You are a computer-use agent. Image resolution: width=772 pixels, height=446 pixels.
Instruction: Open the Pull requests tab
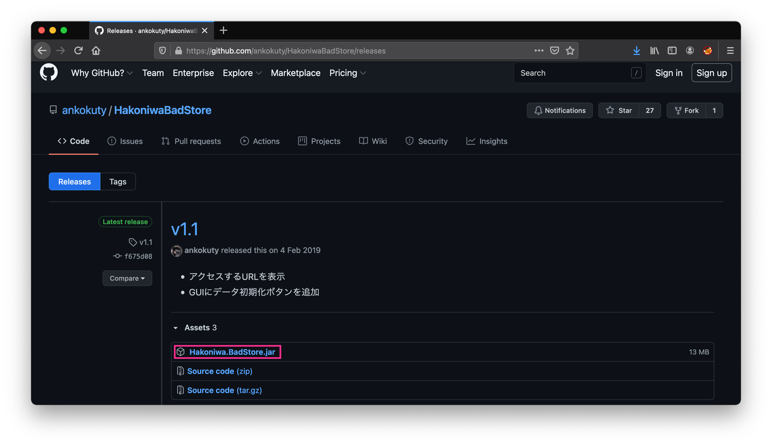click(x=191, y=141)
